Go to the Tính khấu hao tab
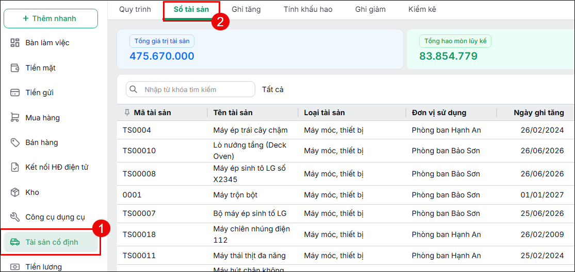The height and width of the screenshot is (272, 575). click(308, 9)
